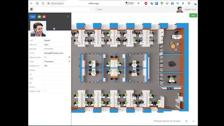Select the upper free seat in the right cubicle
This screenshot has width=224, height=126.
pyautogui.click(x=134, y=63)
